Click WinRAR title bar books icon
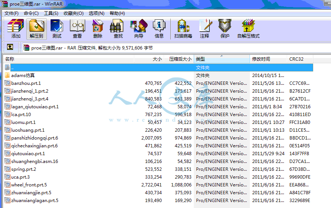Viewport: 331px width, 208px height. [4, 4]
